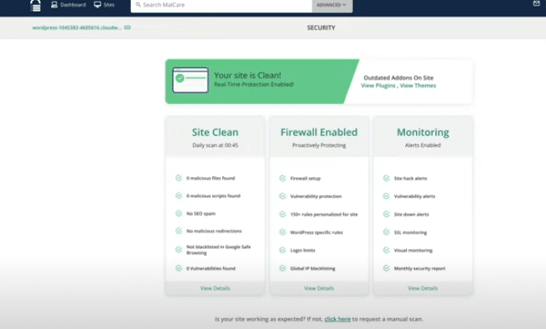Open the Sites nav item
This screenshot has width=546, height=329.
coord(104,5)
